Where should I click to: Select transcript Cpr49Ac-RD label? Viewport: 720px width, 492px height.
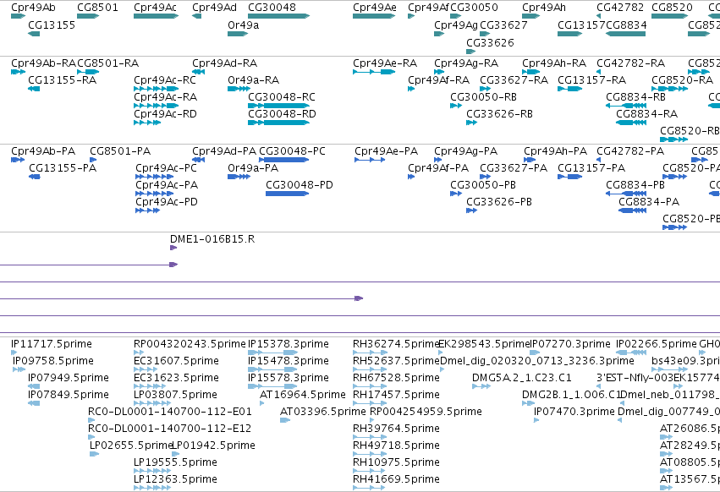[165, 114]
